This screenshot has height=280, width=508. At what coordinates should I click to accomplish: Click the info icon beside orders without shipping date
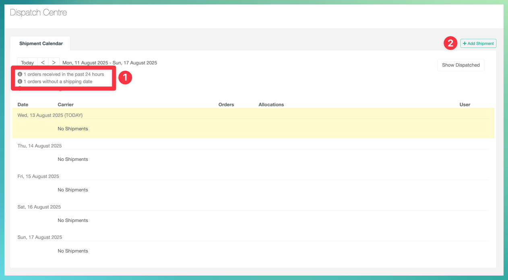coord(20,82)
